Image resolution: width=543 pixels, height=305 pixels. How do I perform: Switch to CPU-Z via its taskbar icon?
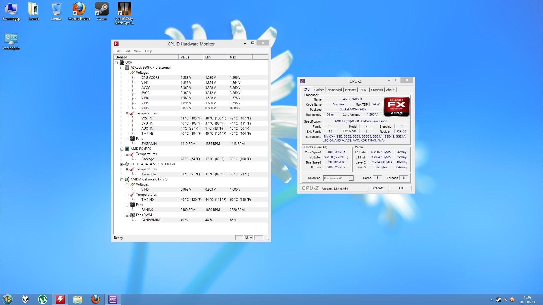(113, 299)
